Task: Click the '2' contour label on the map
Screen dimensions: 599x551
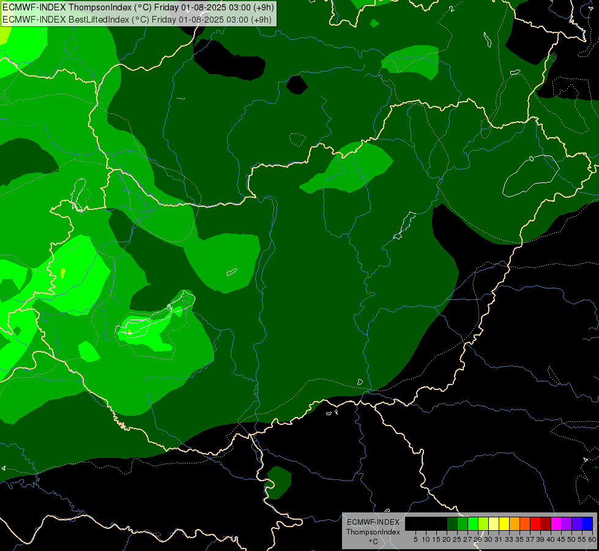Action: pos(452,9)
